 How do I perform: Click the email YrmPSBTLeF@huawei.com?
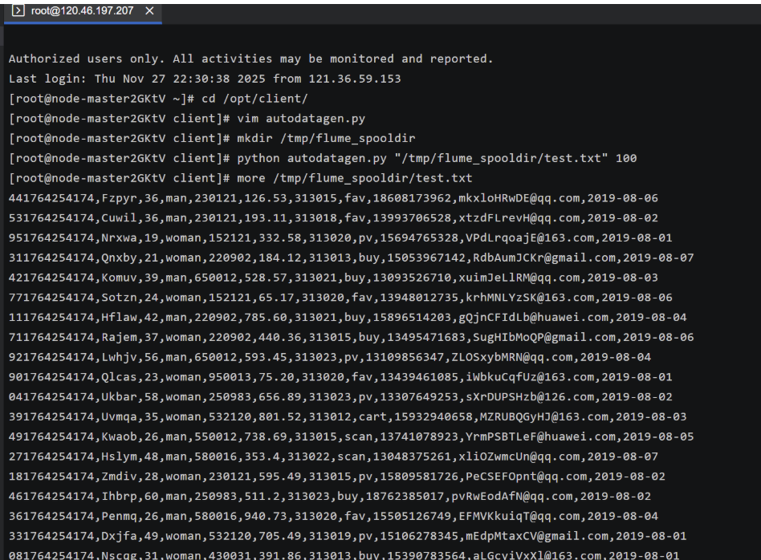(541, 436)
